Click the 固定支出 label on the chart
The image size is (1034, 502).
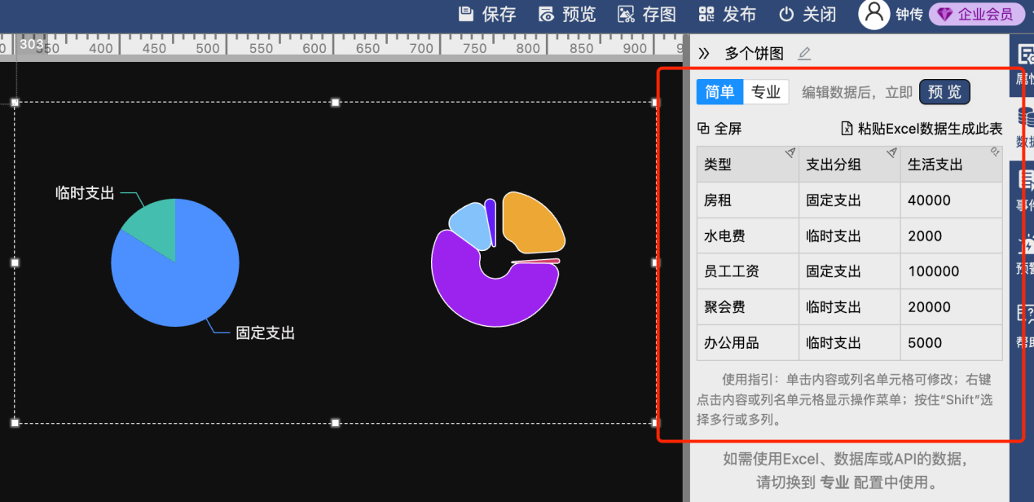pos(266,332)
